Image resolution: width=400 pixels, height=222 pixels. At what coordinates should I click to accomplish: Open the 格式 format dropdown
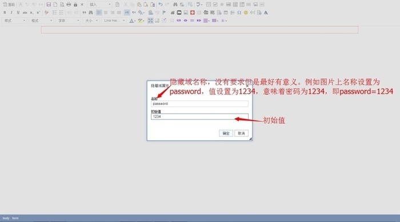tap(41, 21)
